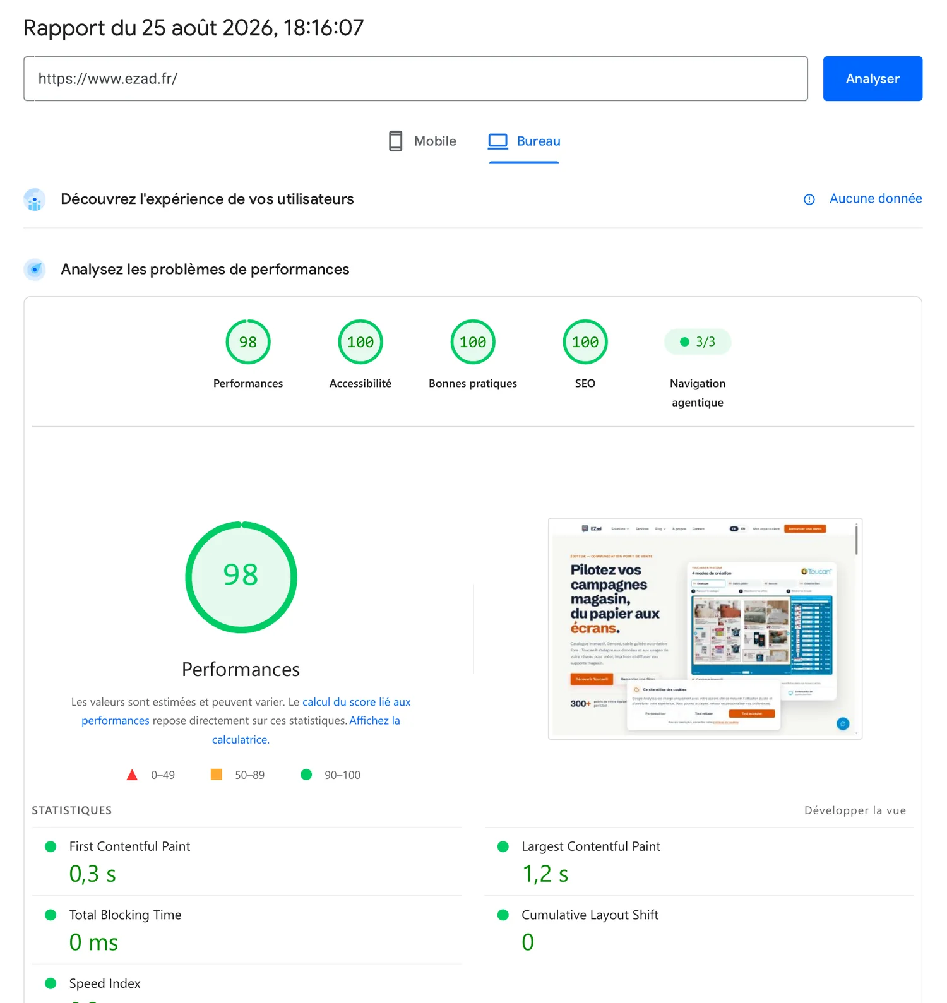This screenshot has height=1003, width=947.
Task: Click the Cumulative Layout Shift metric label
Action: click(590, 915)
